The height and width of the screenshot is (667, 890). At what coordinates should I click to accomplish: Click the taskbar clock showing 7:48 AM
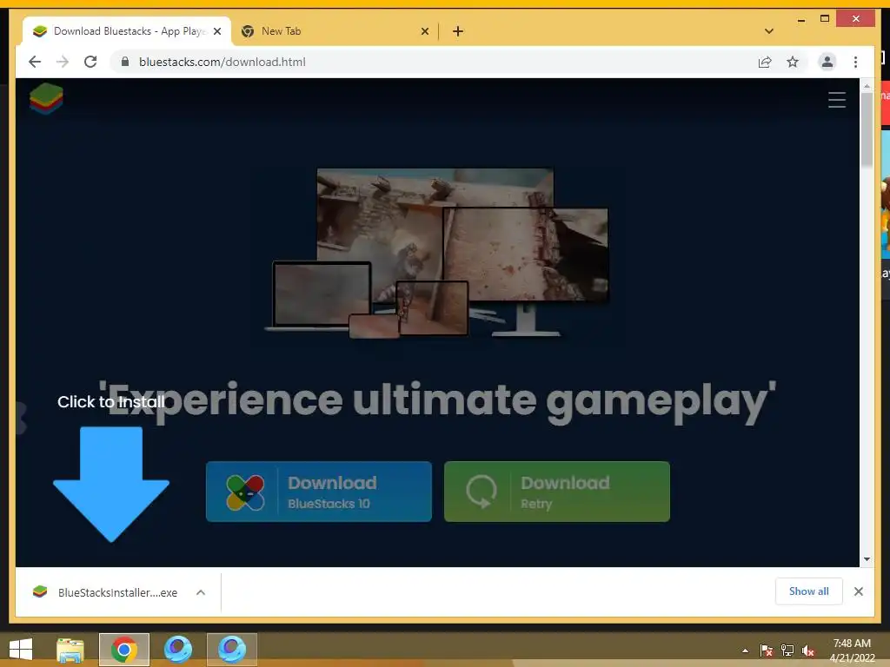(x=852, y=650)
